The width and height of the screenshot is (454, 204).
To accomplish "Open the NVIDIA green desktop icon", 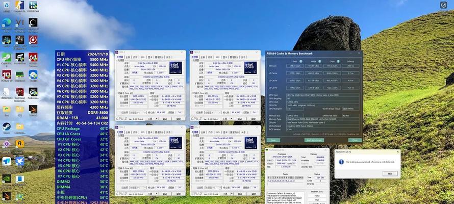I will pos(6,178).
